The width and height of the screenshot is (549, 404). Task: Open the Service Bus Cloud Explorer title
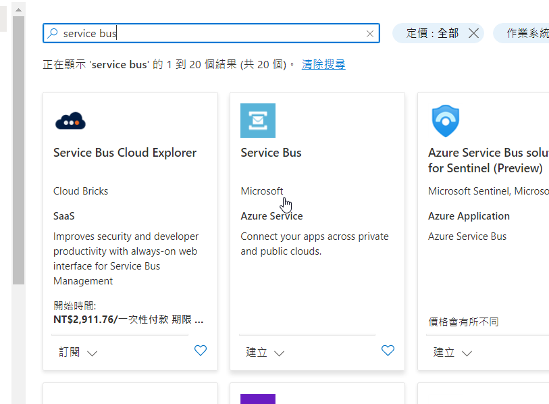click(x=125, y=153)
